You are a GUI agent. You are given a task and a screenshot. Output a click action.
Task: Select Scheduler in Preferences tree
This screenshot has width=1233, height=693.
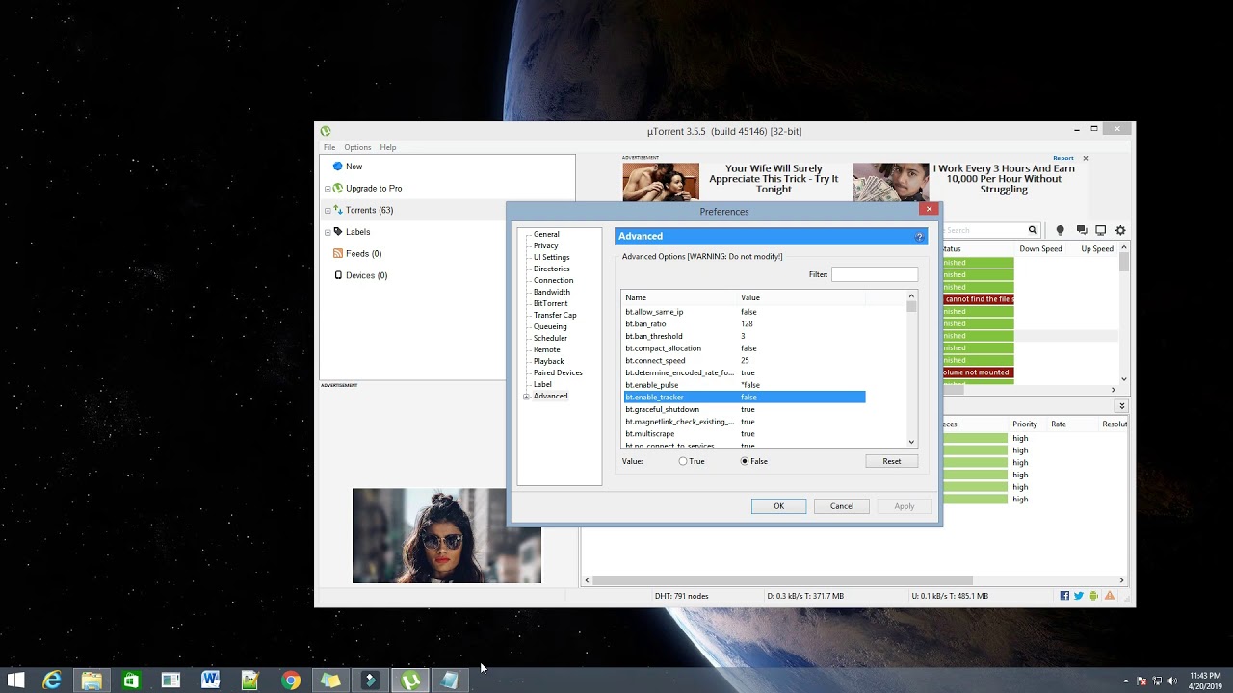click(x=550, y=338)
